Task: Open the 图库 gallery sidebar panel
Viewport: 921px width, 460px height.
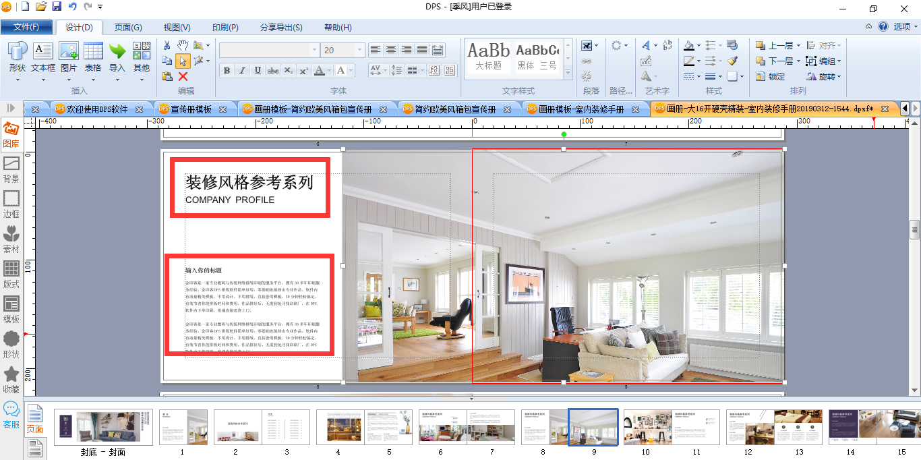Action: [x=11, y=135]
